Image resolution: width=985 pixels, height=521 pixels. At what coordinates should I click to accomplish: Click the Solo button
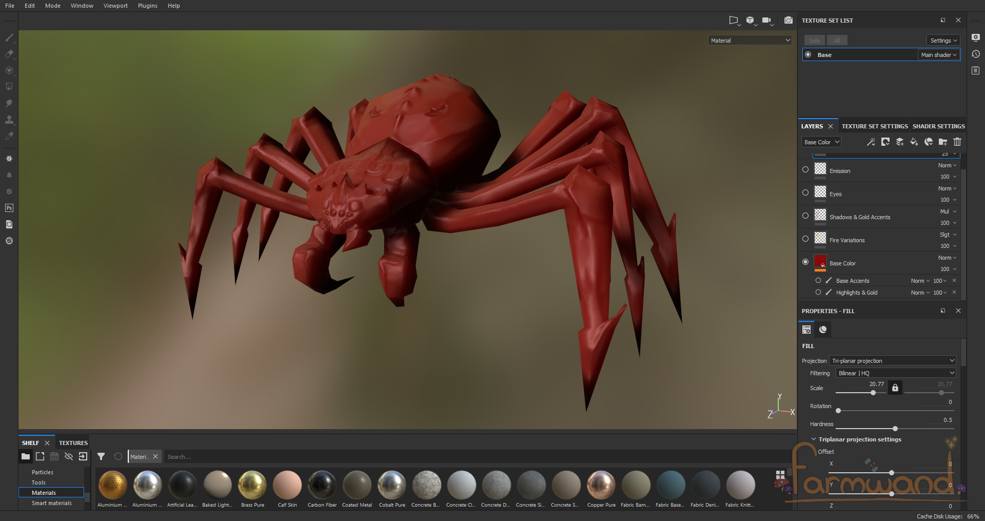pos(815,41)
